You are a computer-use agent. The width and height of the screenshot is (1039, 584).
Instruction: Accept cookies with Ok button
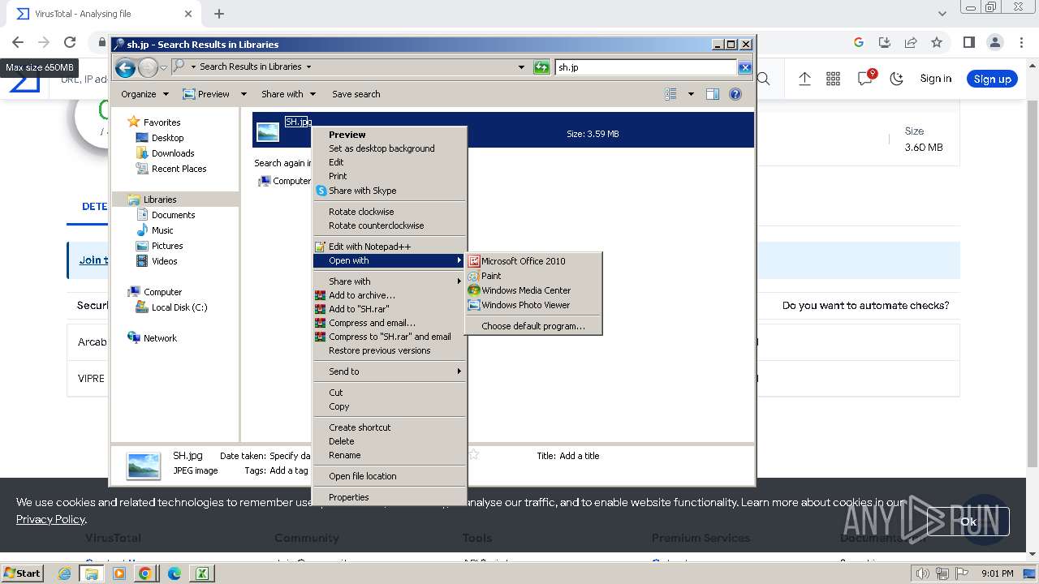click(x=968, y=522)
